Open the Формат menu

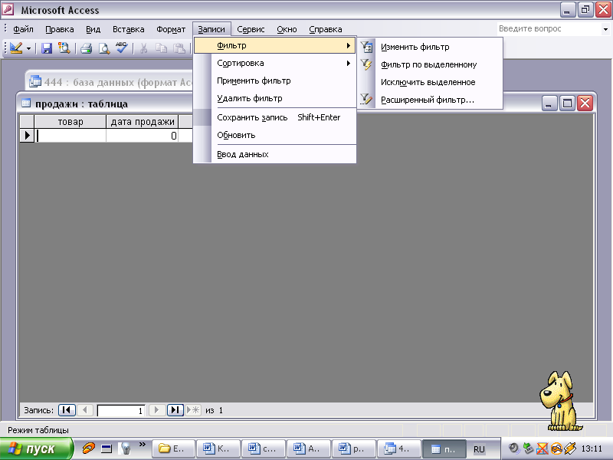click(171, 29)
